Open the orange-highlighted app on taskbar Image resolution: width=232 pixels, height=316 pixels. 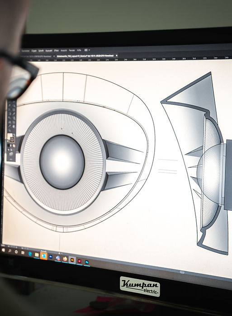[x=44, y=256]
